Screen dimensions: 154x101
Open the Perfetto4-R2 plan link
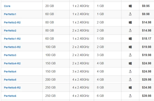pos(12,63)
